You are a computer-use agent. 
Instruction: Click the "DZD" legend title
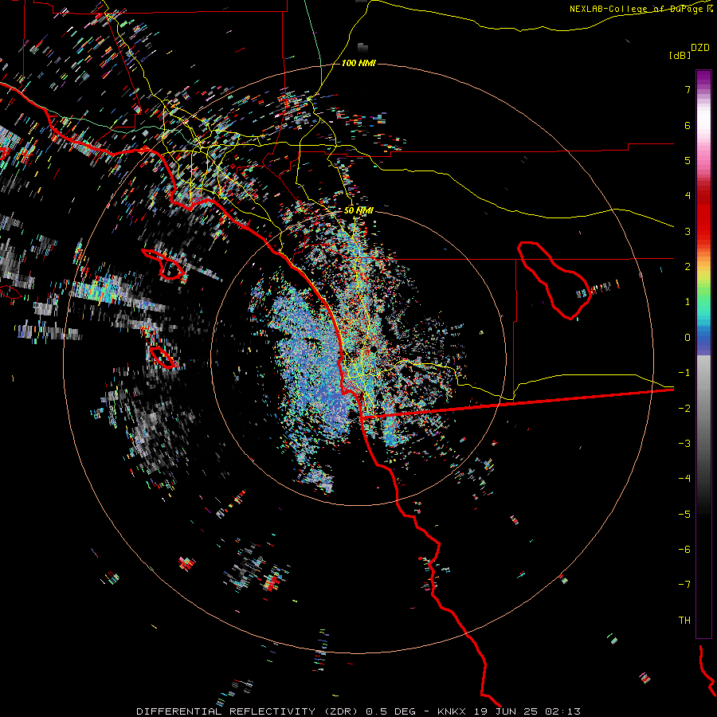(x=700, y=48)
